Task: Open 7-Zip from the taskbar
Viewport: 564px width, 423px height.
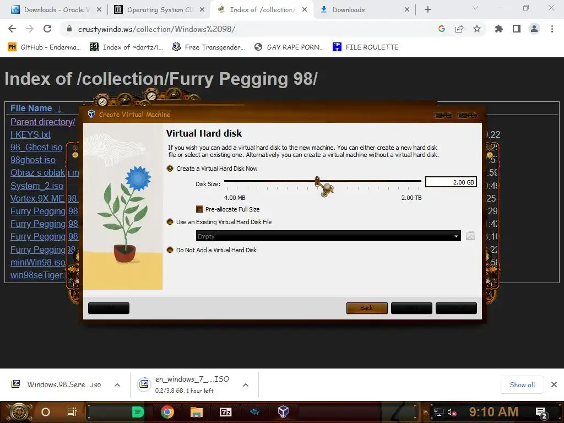Action: point(225,412)
